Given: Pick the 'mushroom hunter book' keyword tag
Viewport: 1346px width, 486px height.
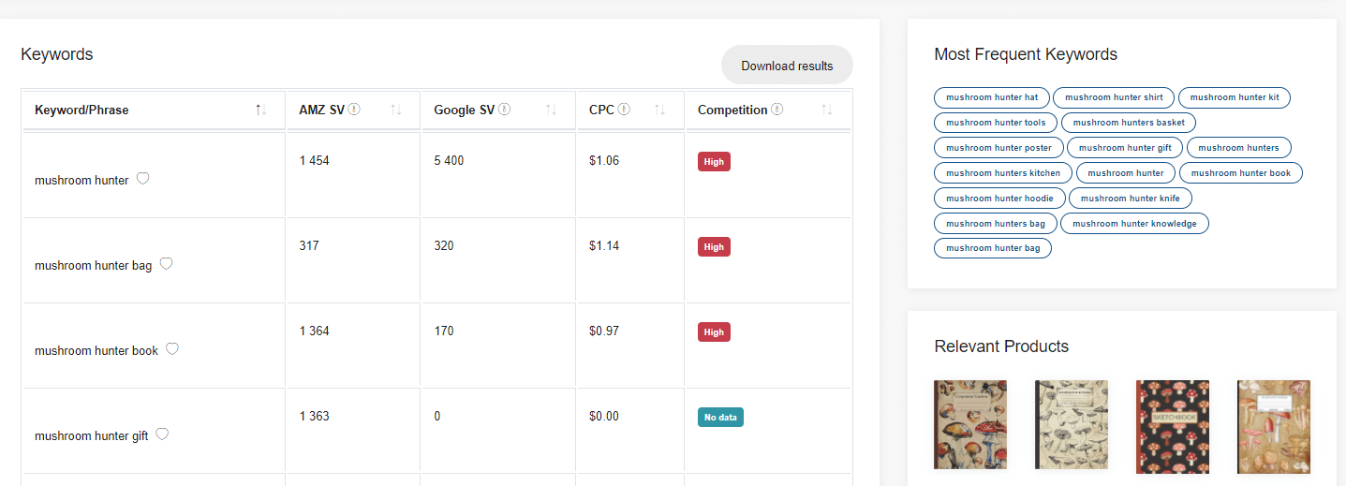Looking at the screenshot, I should click(1241, 173).
